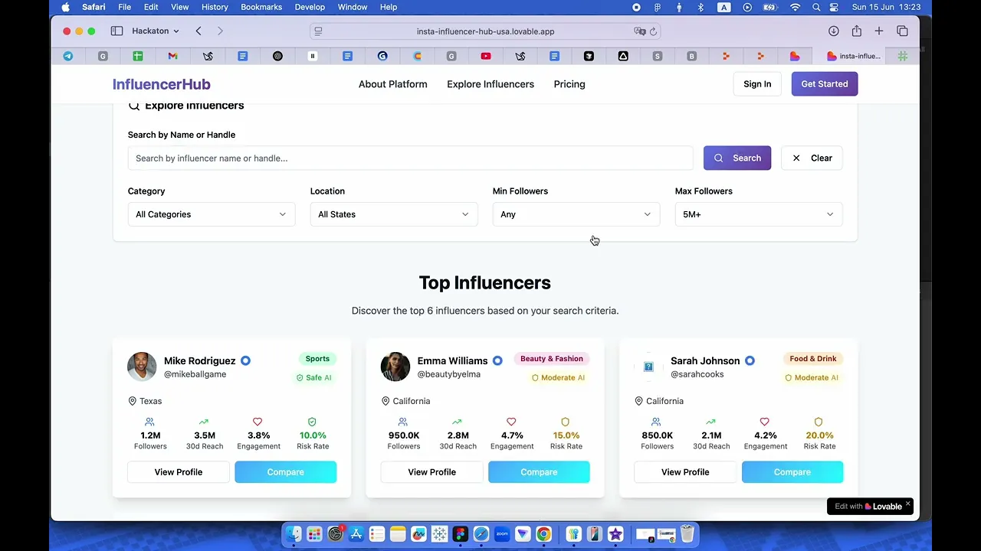Open a new tab with the plus icon
This screenshot has width=981, height=551.
(879, 31)
